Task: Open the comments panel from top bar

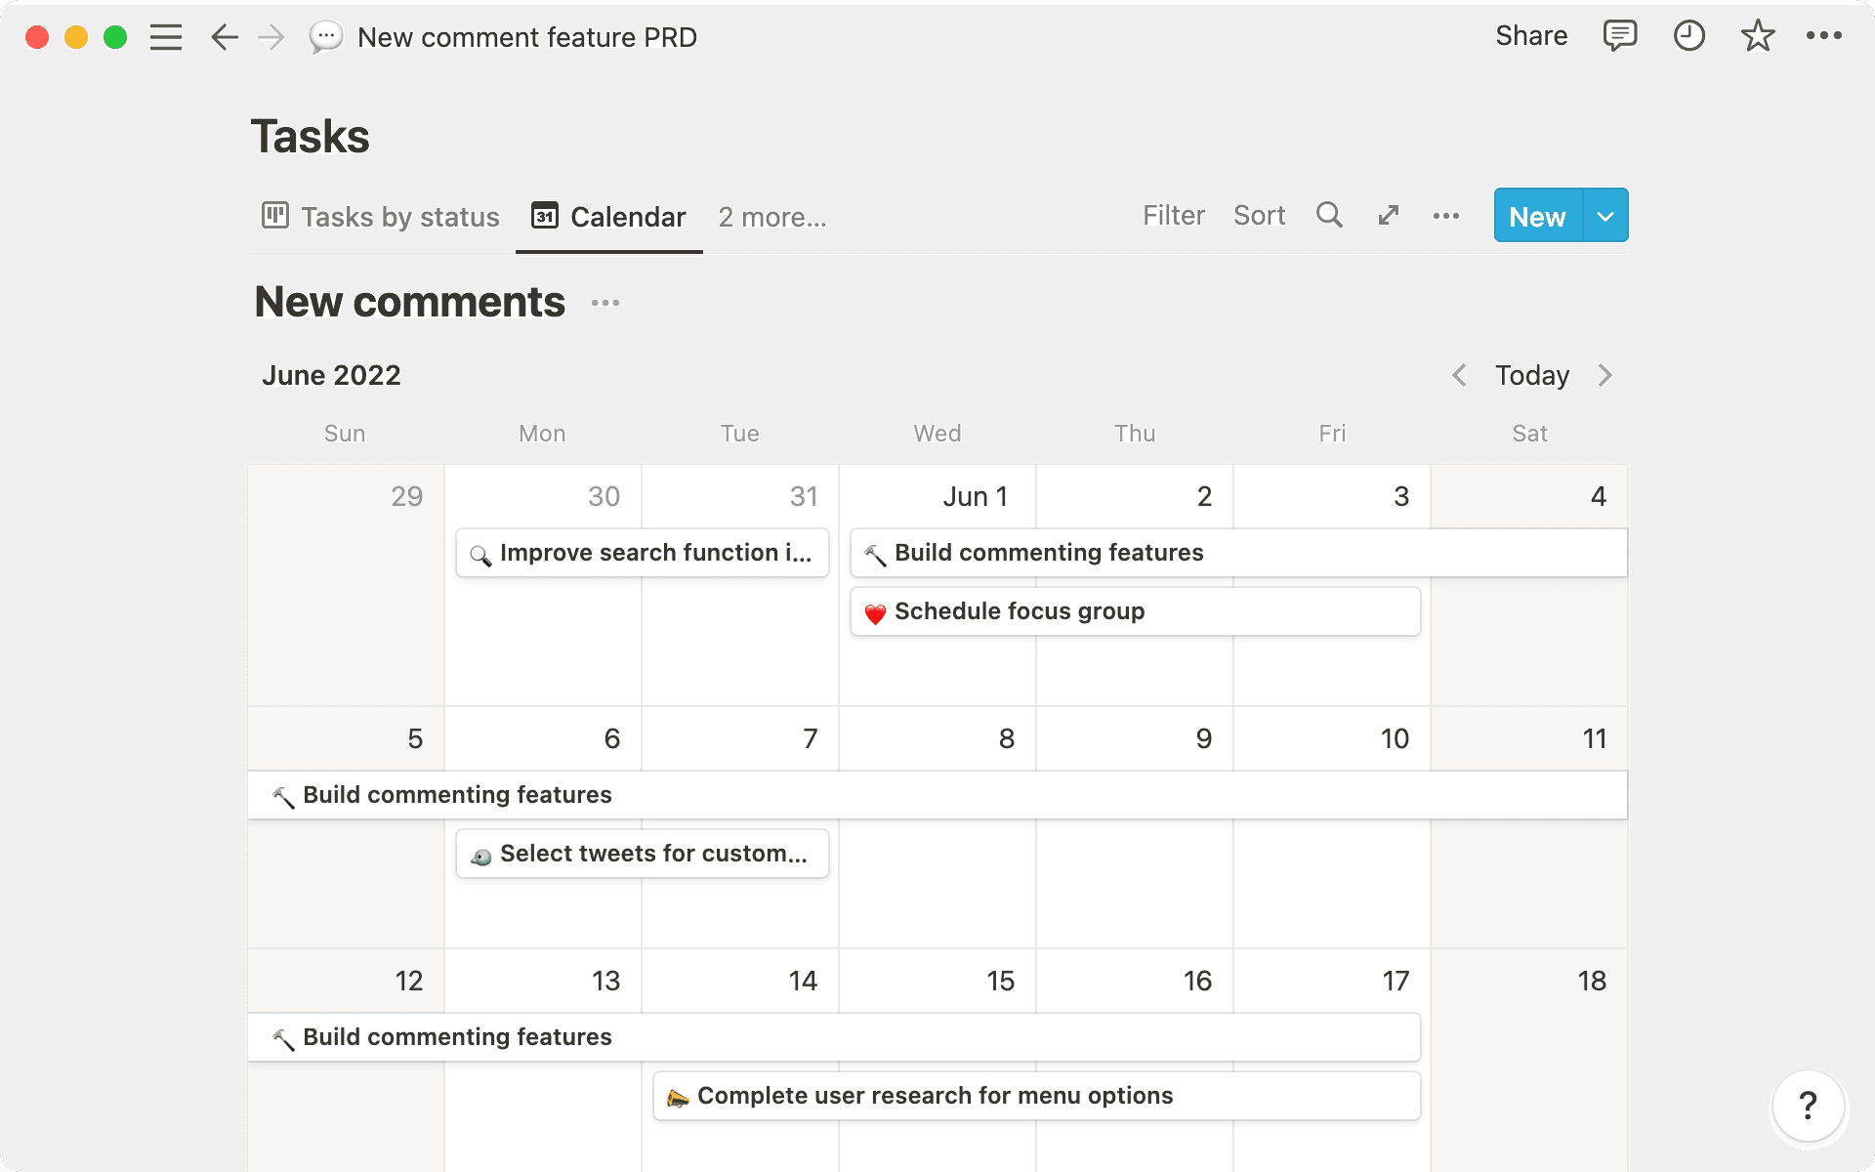Action: point(1619,36)
